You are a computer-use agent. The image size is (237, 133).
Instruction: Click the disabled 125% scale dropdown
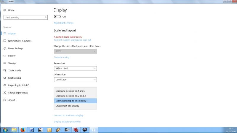tap(75, 51)
